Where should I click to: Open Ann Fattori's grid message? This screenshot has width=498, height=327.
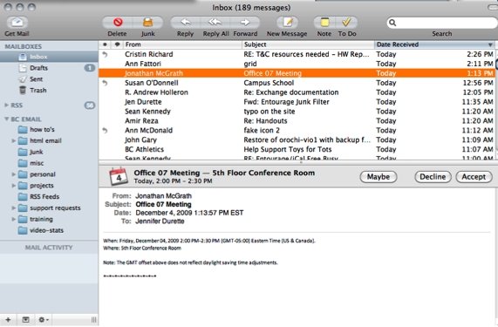pos(297,64)
